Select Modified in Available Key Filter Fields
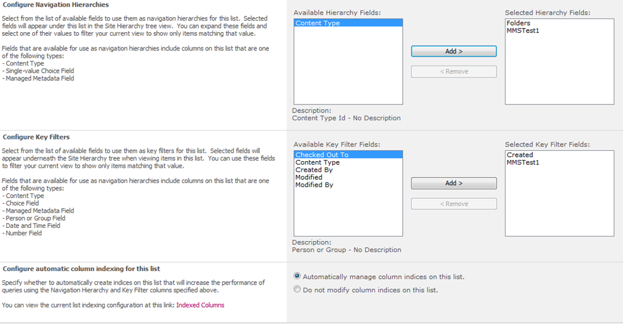Viewport: 623px width, 324px height. (x=308, y=178)
